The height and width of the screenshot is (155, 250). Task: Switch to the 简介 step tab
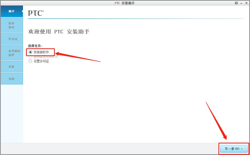[12, 11]
